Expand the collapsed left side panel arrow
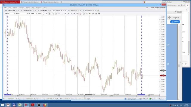Screen dimensions: 191x107 point(3,53)
